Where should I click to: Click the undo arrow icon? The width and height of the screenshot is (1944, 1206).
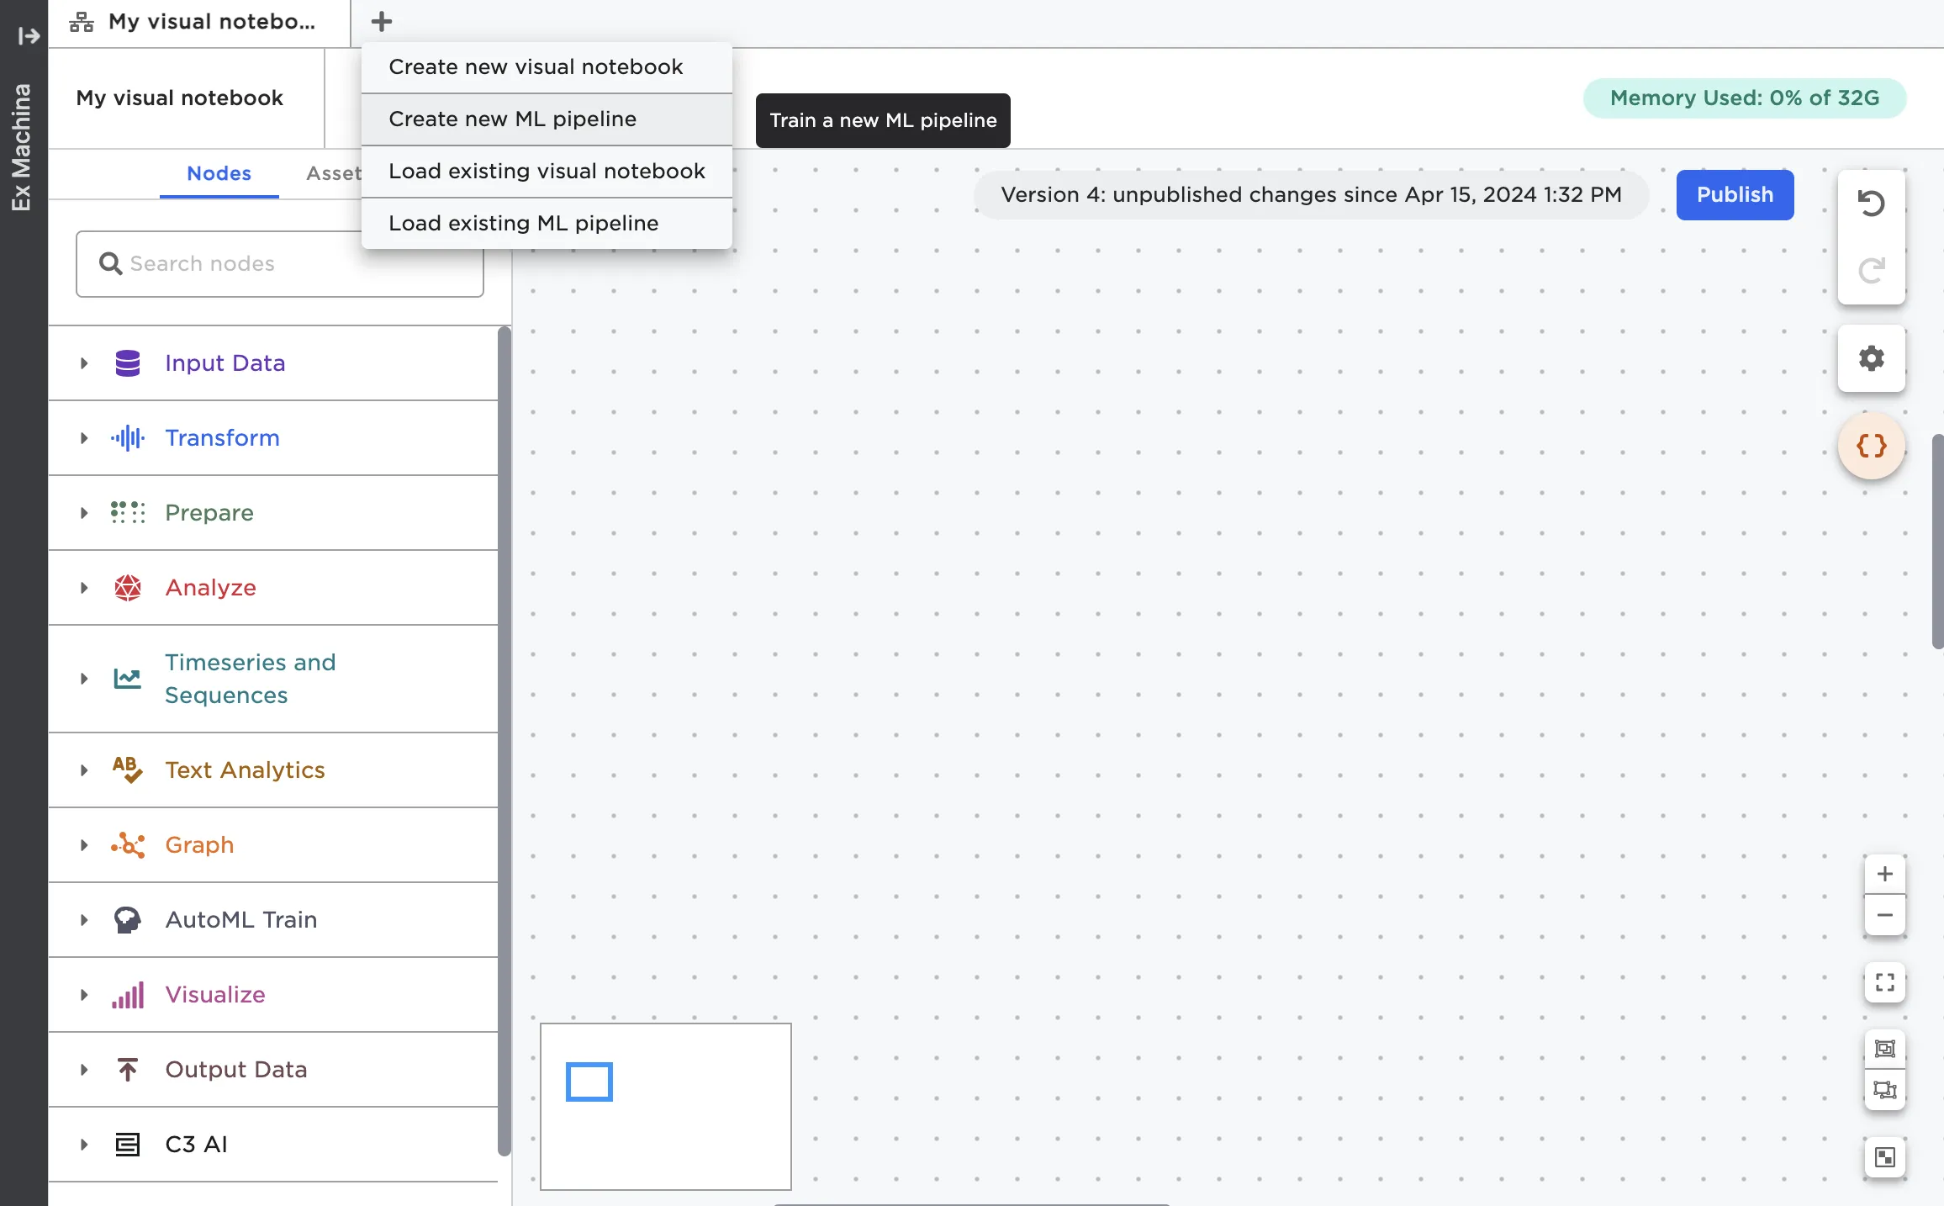click(x=1871, y=204)
